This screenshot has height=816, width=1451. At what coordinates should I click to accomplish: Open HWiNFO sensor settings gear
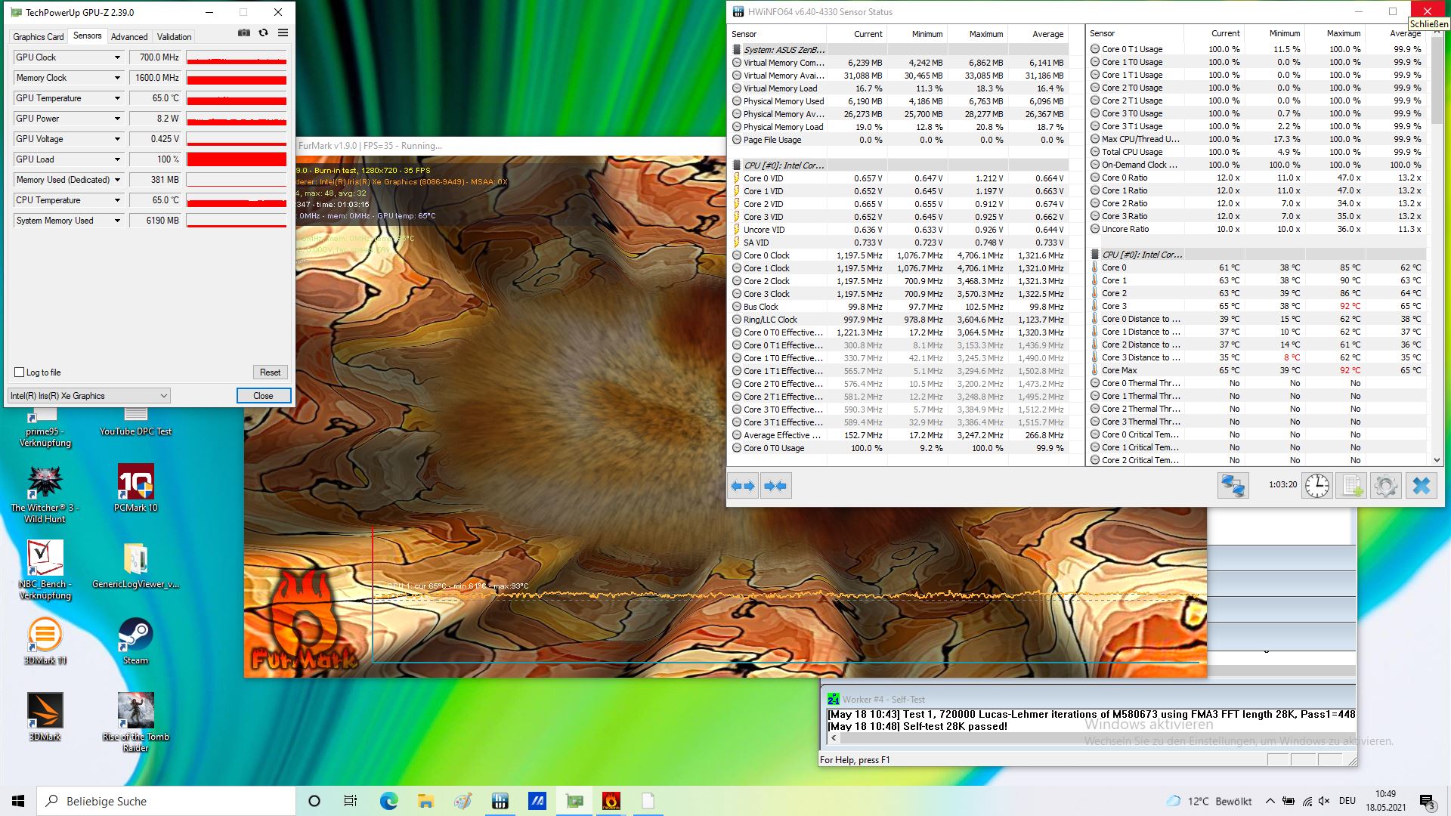1386,485
